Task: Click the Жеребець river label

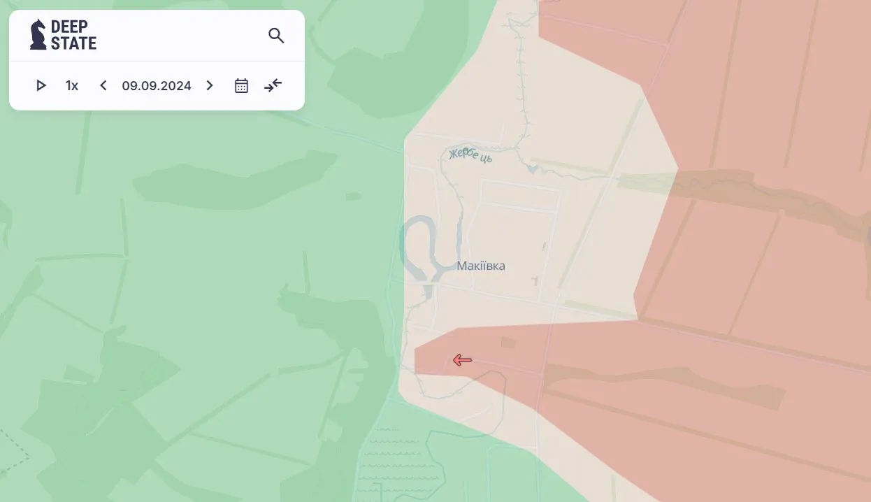Action: point(470,155)
